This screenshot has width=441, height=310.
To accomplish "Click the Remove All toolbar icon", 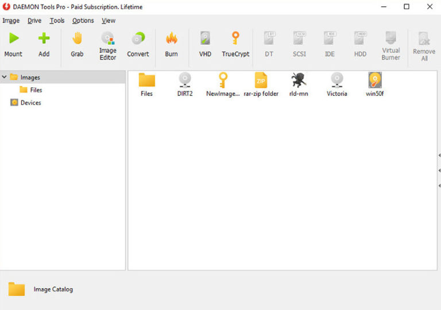I will click(x=424, y=38).
